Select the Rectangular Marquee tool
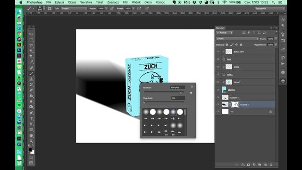The image size is (302, 170). point(31,40)
